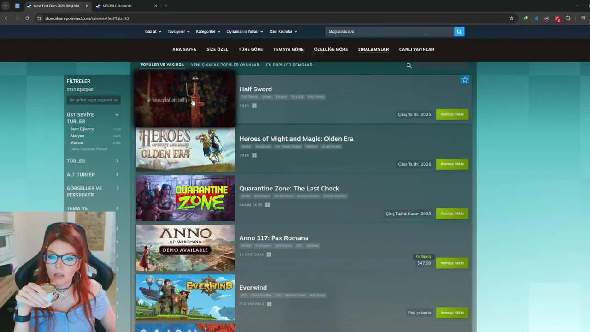This screenshot has width=590, height=332.
Task: Switch to the TÜRE GÖRE tab
Action: click(x=251, y=49)
